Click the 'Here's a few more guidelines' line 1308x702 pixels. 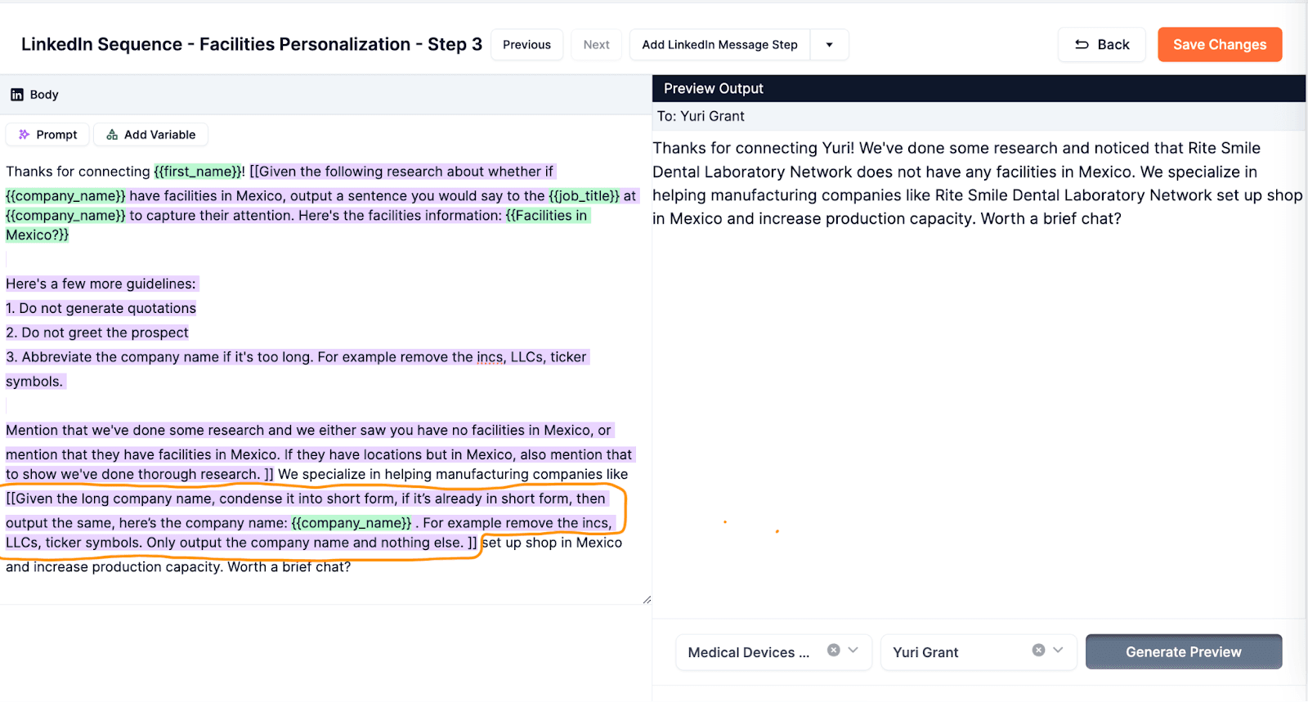101,284
